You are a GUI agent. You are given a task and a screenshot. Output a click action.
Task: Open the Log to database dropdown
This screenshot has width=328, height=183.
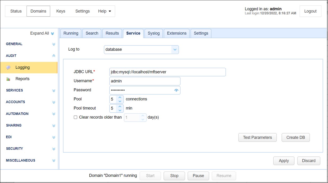[141, 49]
